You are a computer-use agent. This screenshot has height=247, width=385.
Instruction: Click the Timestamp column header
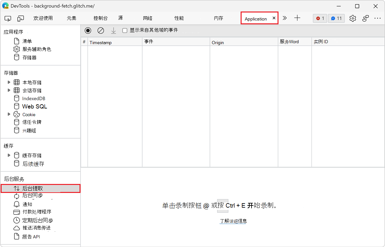(115, 42)
